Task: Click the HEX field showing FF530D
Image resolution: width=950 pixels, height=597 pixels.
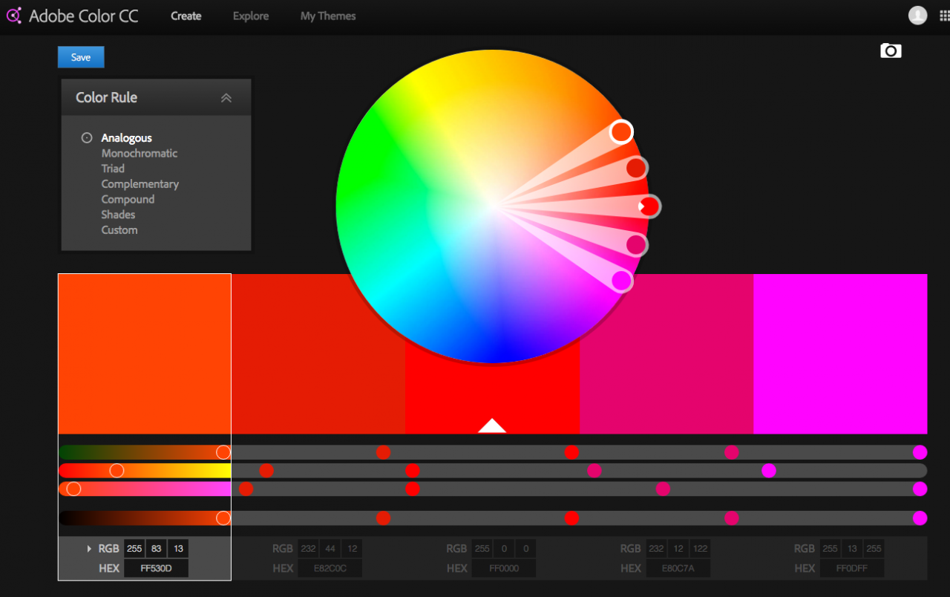Action: (156, 568)
